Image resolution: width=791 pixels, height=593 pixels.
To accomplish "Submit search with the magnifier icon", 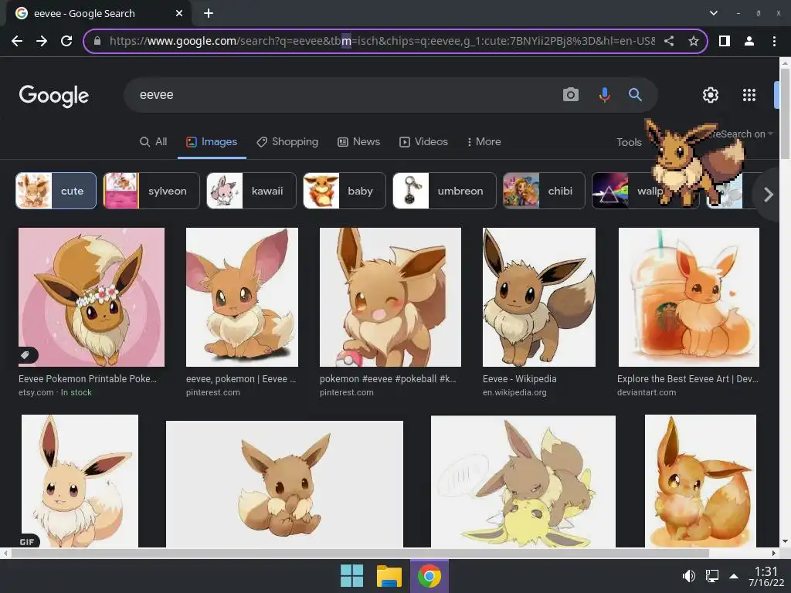I will [635, 94].
